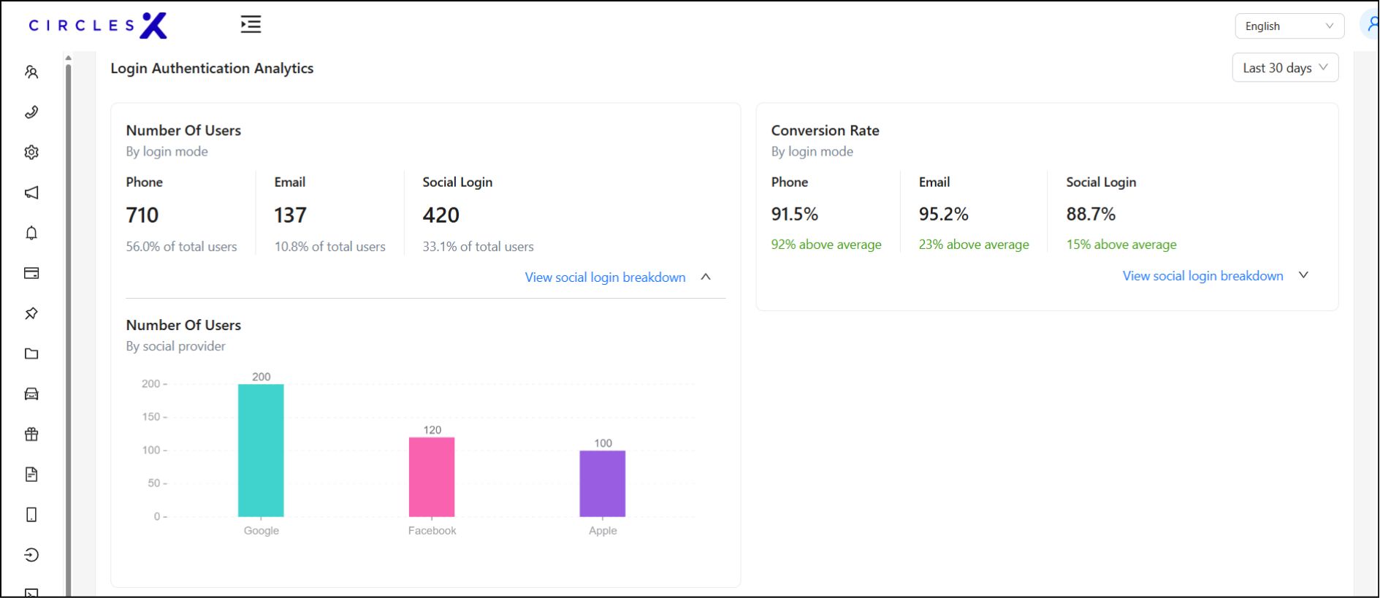Click the bell notifications sidebar icon

(x=31, y=233)
